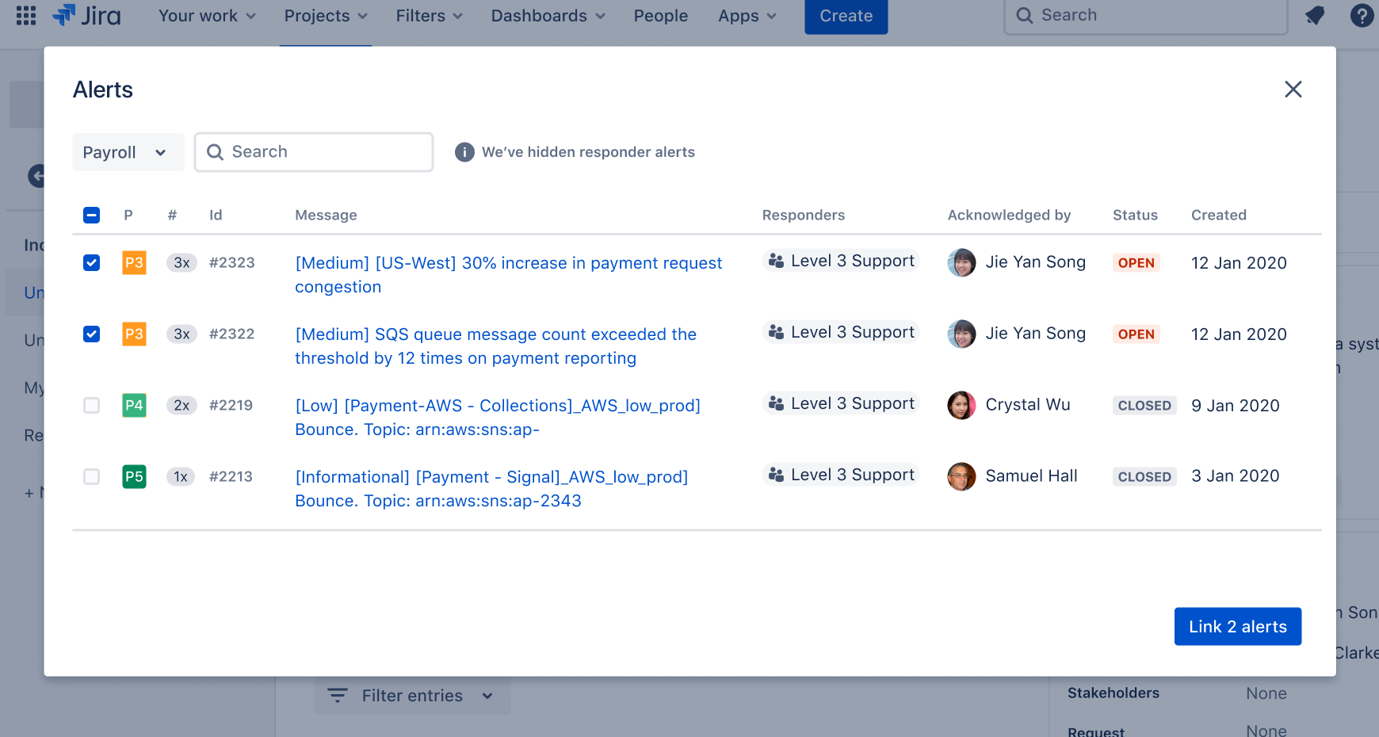Open the Projects menu chevron
The height and width of the screenshot is (737, 1379).
coord(363,15)
